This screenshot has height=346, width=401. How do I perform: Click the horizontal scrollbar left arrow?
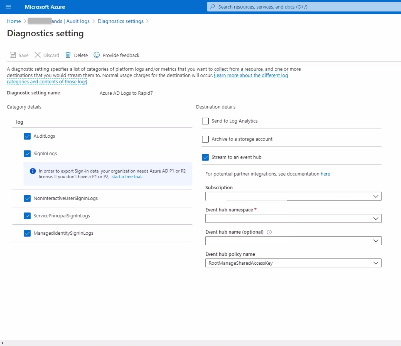(2, 343)
